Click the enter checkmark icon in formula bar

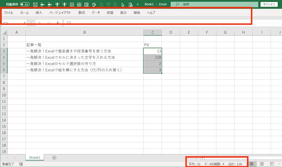pyautogui.click(x=49, y=23)
